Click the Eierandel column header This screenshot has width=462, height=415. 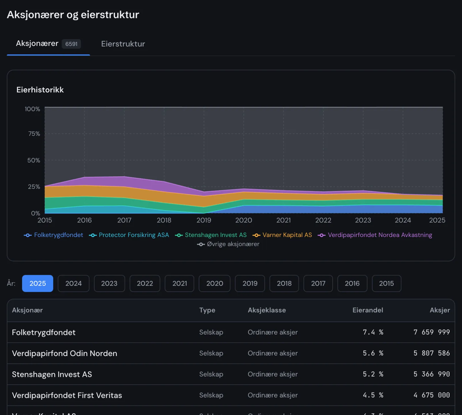click(368, 310)
